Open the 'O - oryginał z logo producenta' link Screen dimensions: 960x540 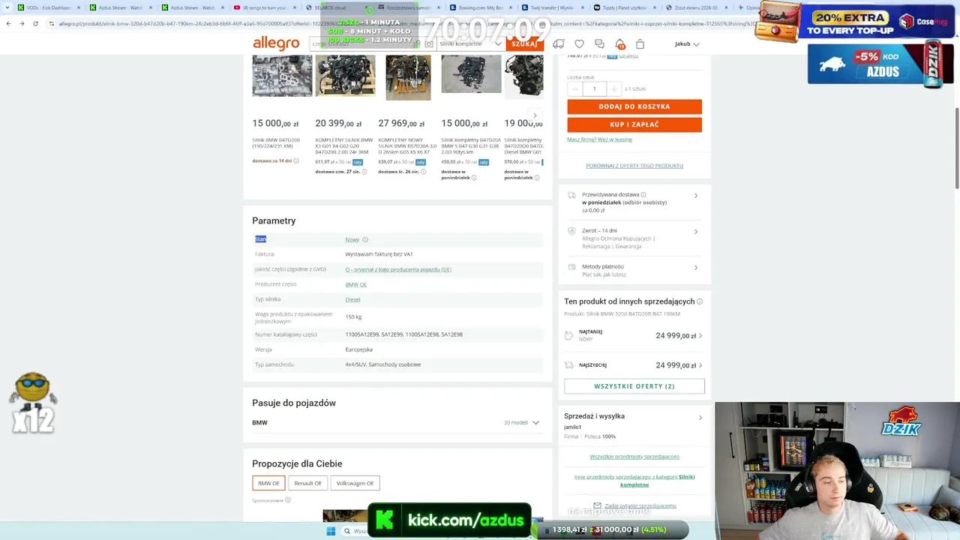398,270
